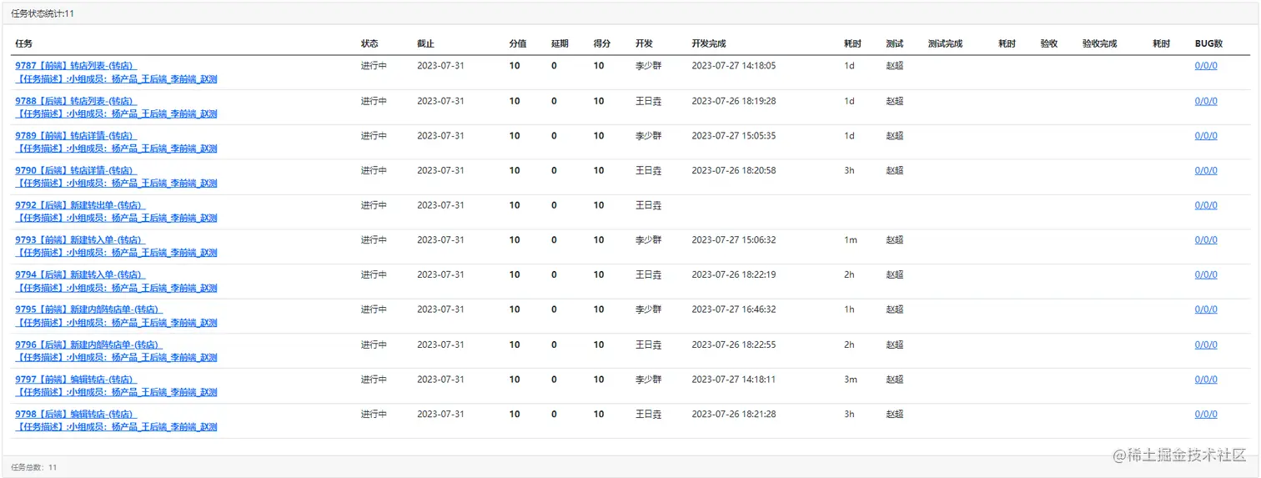Click the 开发完成 column header
The width and height of the screenshot is (1261, 478).
point(709,43)
